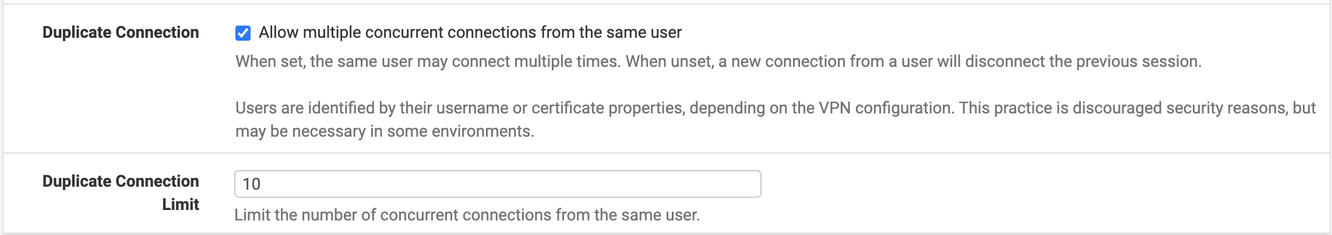Click the 'Duplicate Connection' row label
1332x235 pixels.
coord(121,33)
